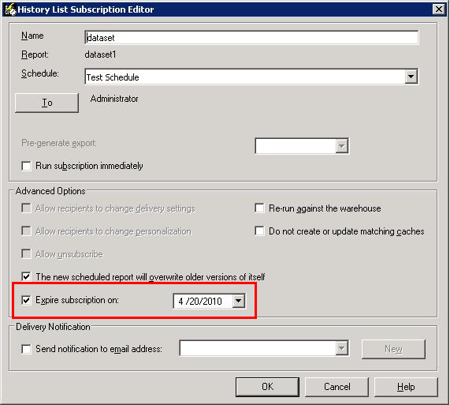Enable Send notification to email address
This screenshot has width=450, height=405.
[x=27, y=349]
